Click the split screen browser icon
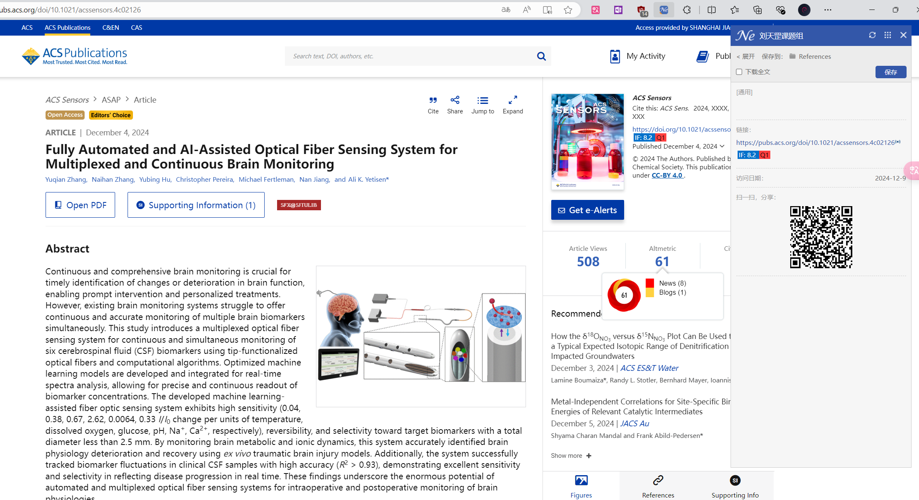 712,10
